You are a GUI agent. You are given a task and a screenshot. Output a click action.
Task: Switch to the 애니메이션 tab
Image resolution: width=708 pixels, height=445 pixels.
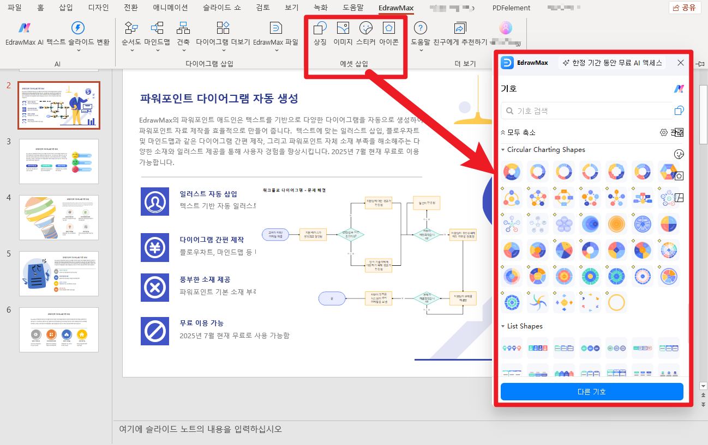(170, 8)
